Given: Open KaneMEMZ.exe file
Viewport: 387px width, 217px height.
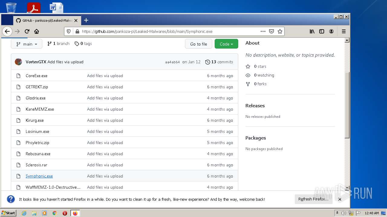Looking at the screenshot, I should [x=40, y=109].
